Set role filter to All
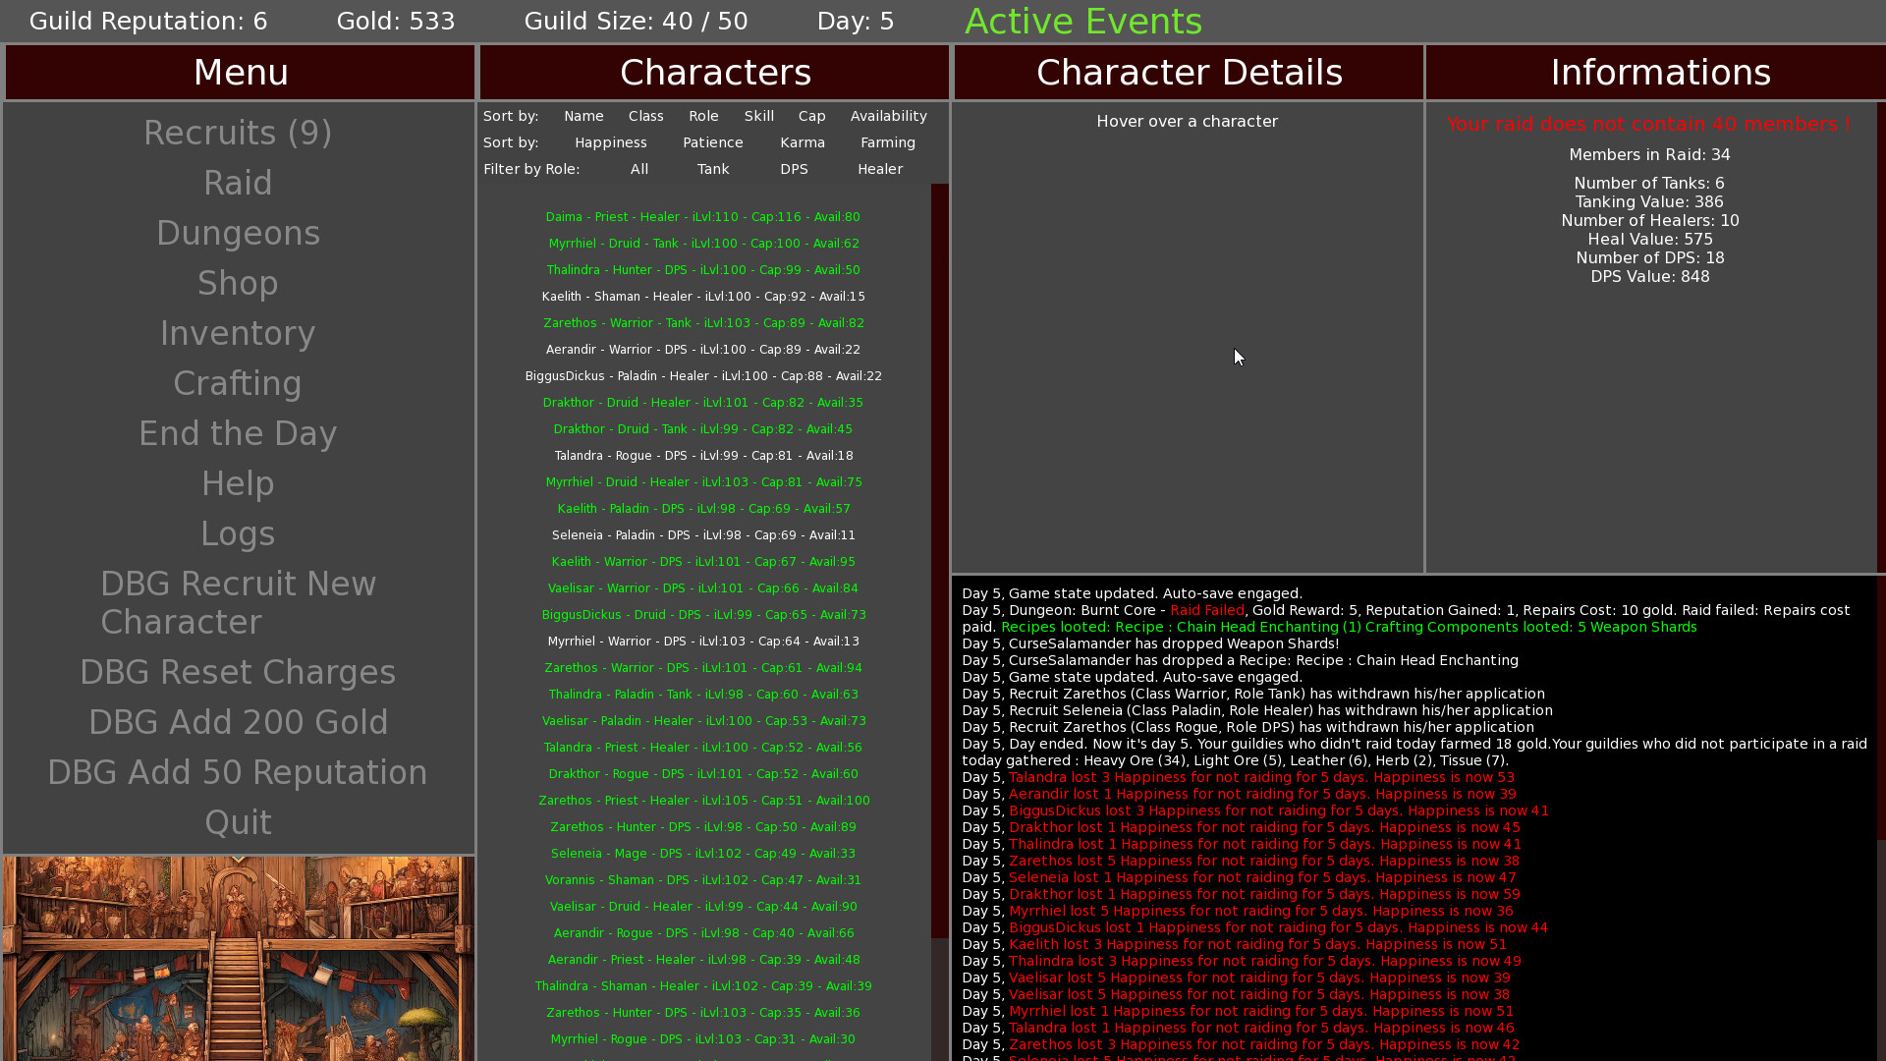Viewport: 1886px width, 1061px height. click(x=638, y=169)
